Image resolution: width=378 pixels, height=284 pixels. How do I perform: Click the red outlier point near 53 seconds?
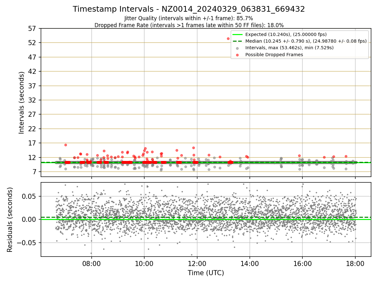[228, 38]
